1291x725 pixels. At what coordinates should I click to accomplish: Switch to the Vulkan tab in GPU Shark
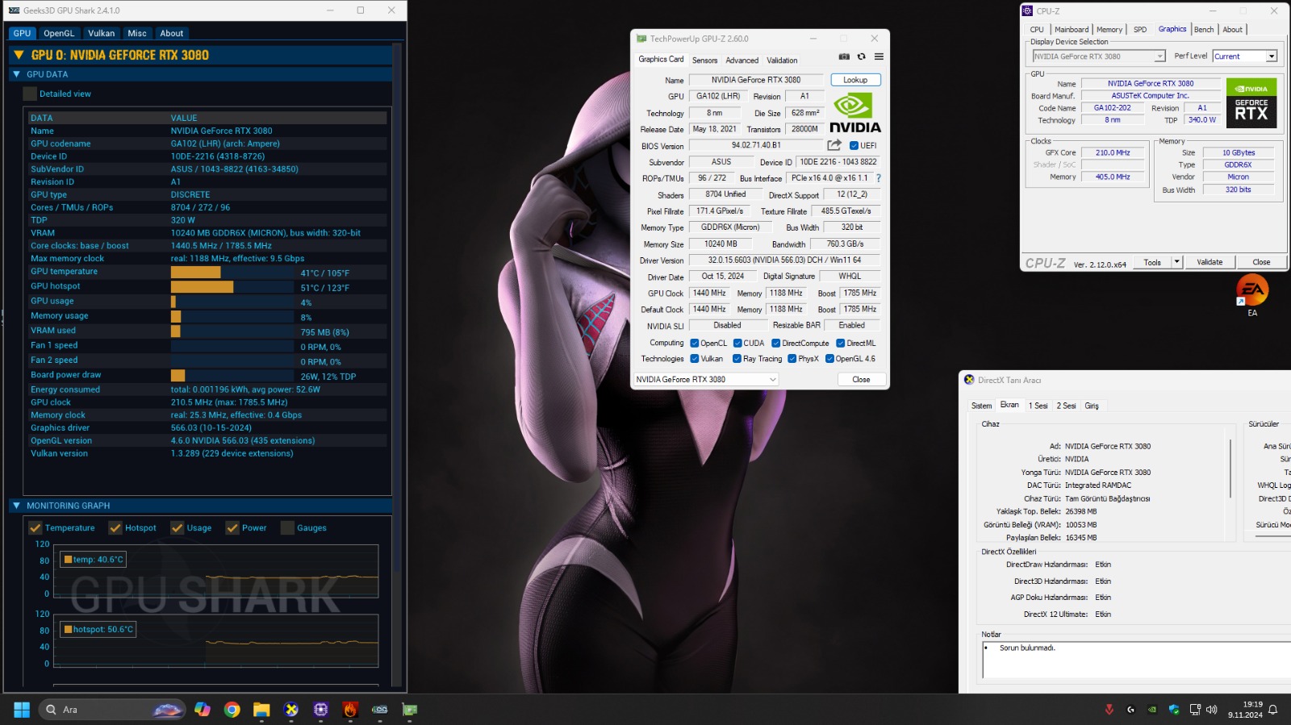[x=102, y=33]
